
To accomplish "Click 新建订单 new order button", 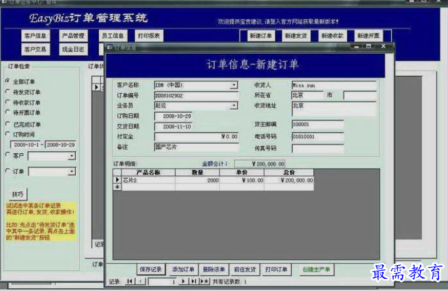I will (x=260, y=36).
